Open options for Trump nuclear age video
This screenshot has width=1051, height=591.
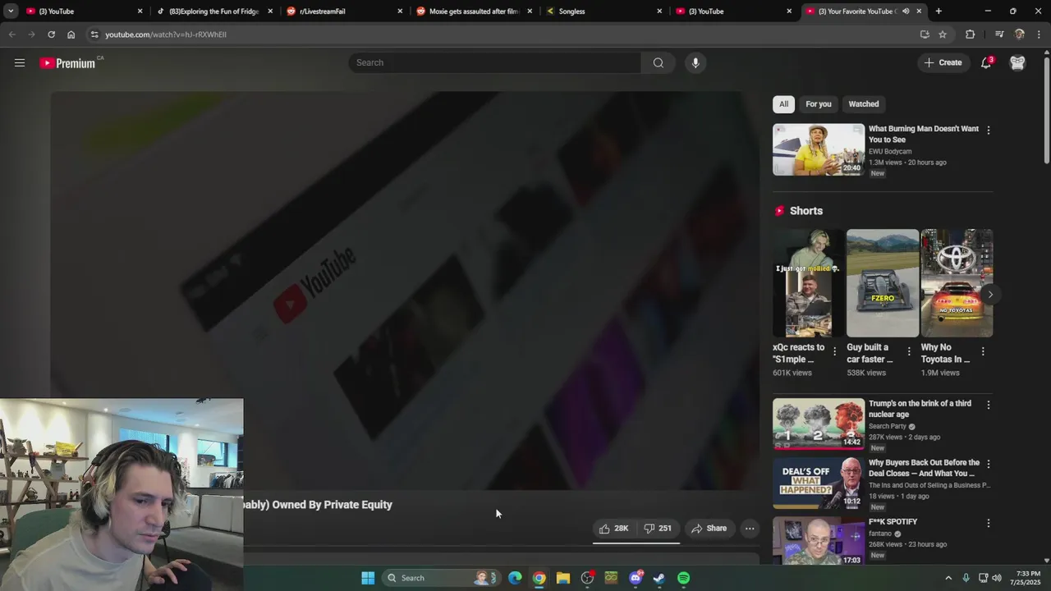pyautogui.click(x=989, y=405)
